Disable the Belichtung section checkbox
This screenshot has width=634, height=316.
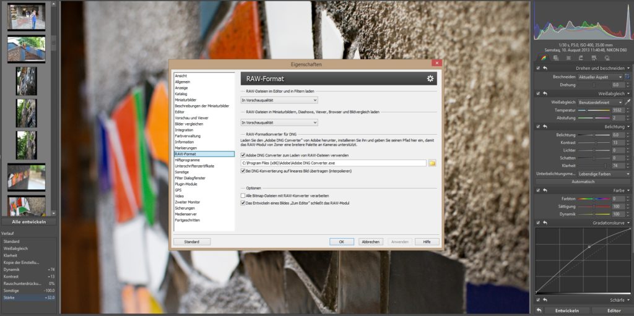tap(538, 127)
